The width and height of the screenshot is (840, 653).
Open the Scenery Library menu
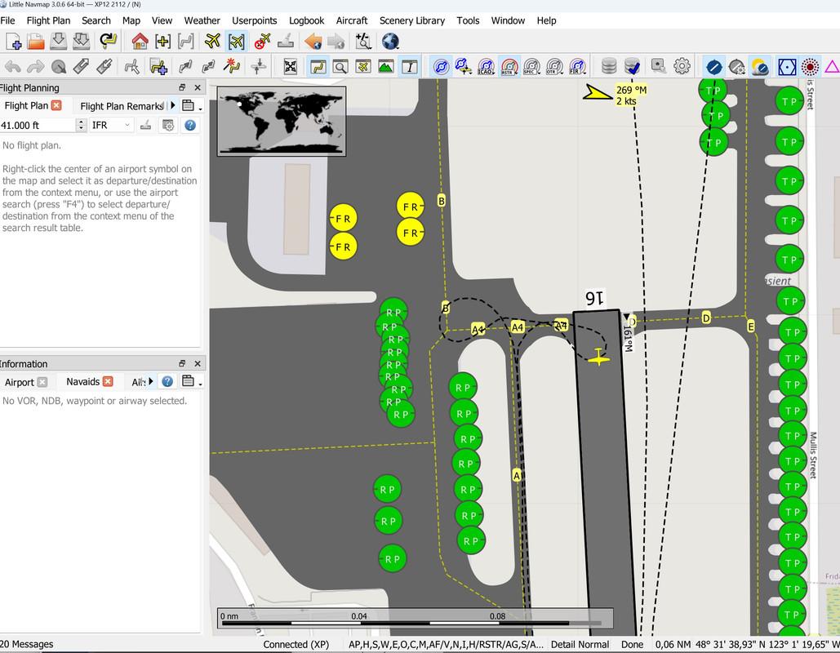pos(412,20)
